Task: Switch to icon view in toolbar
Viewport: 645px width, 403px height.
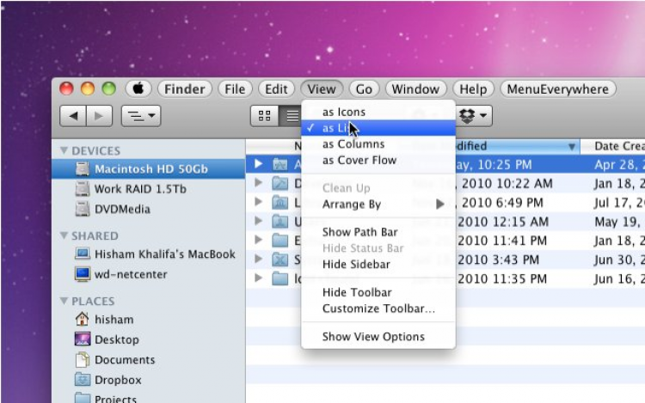Action: tap(265, 116)
